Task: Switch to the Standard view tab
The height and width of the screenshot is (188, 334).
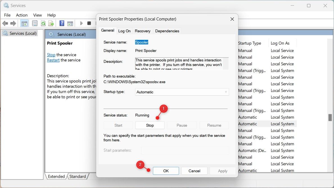Action: pos(78,176)
